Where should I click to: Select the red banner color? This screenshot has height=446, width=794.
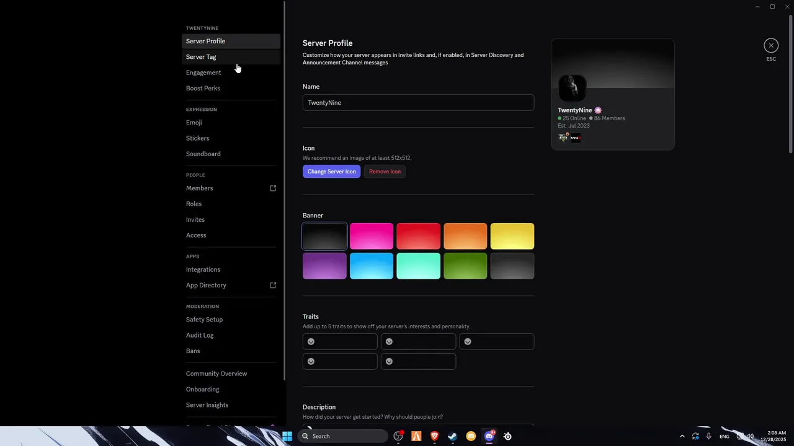point(418,236)
